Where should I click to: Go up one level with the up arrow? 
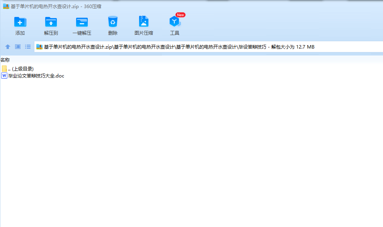click(x=8, y=47)
